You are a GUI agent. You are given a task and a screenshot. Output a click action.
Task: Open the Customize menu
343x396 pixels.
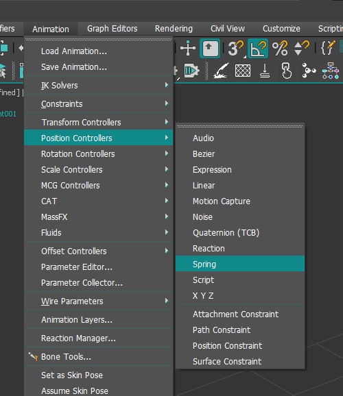click(x=281, y=29)
